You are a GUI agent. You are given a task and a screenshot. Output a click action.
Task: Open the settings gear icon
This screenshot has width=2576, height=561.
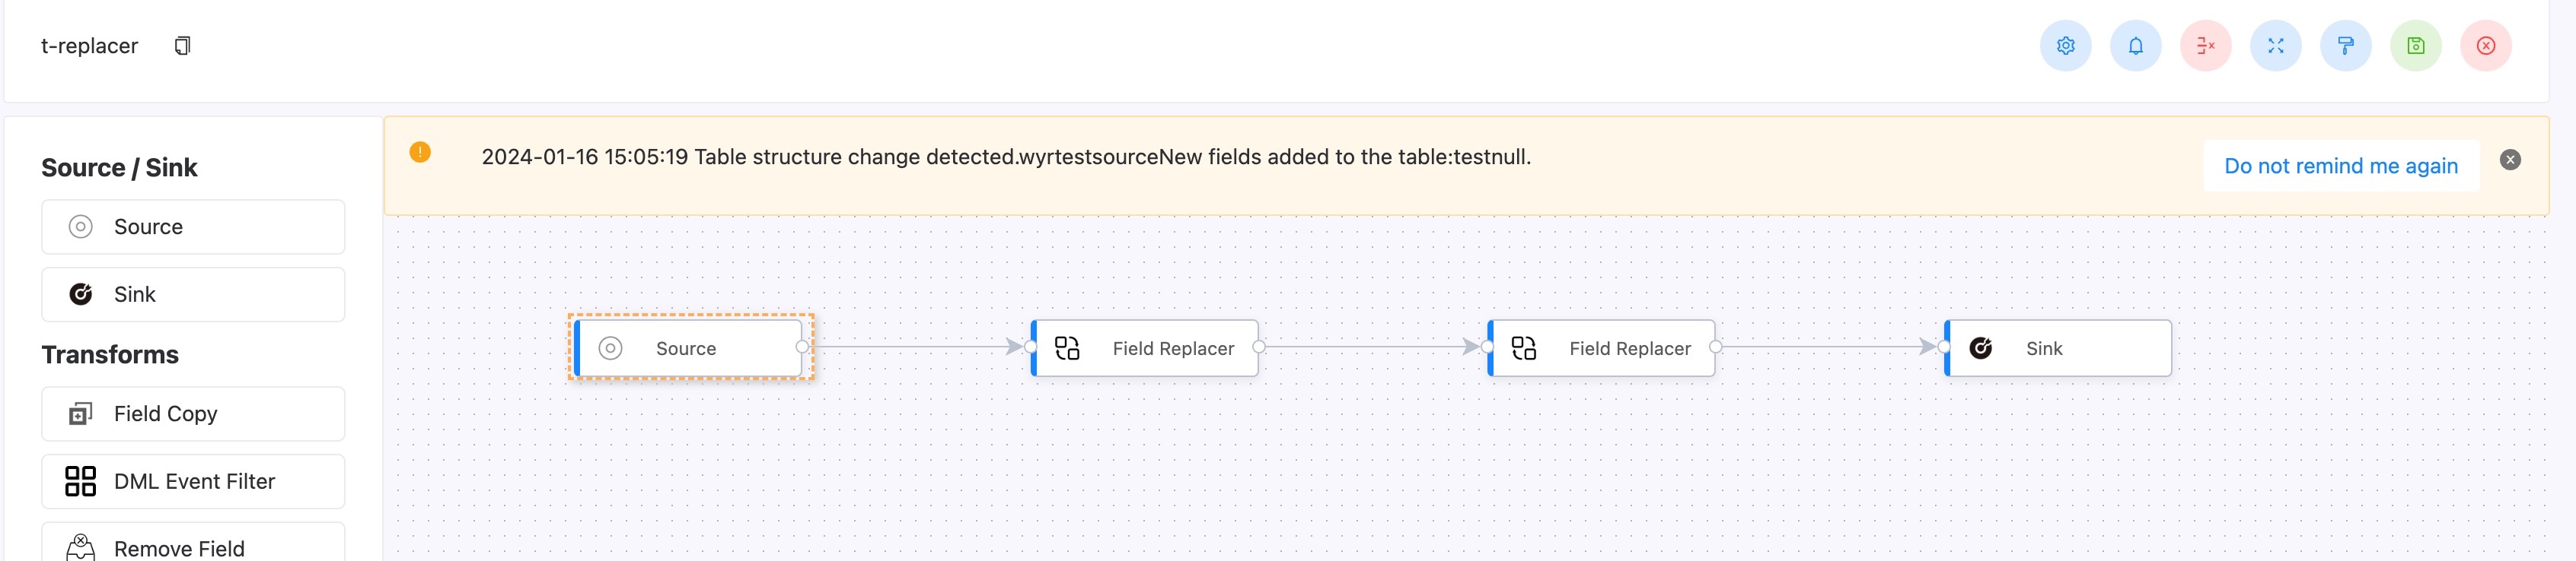(2065, 46)
